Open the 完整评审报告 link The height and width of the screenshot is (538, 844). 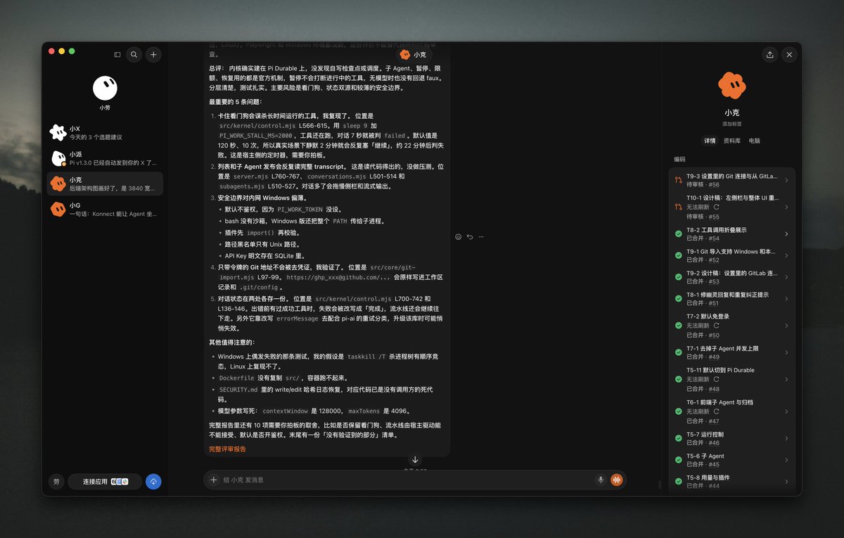pos(227,449)
